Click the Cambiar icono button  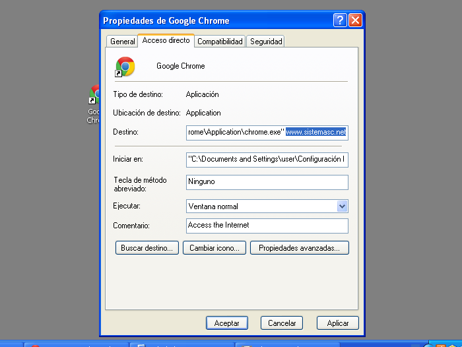tap(214, 248)
